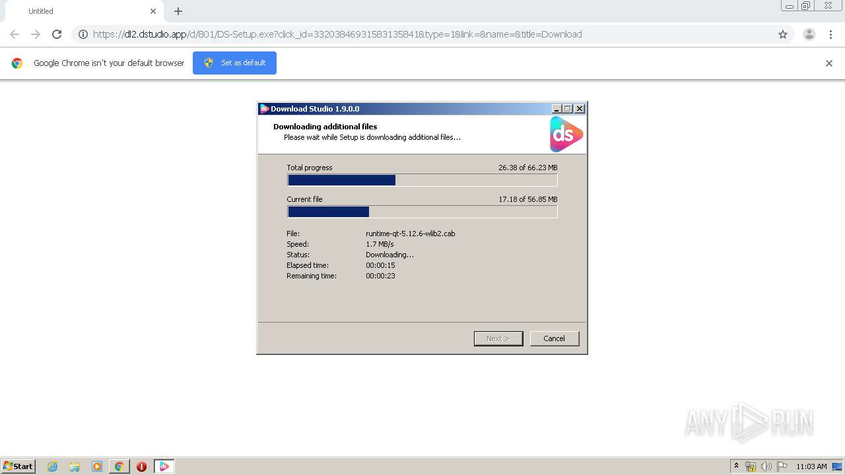This screenshot has height=475, width=845.
Task: Click the Set as default button
Action: click(x=234, y=63)
